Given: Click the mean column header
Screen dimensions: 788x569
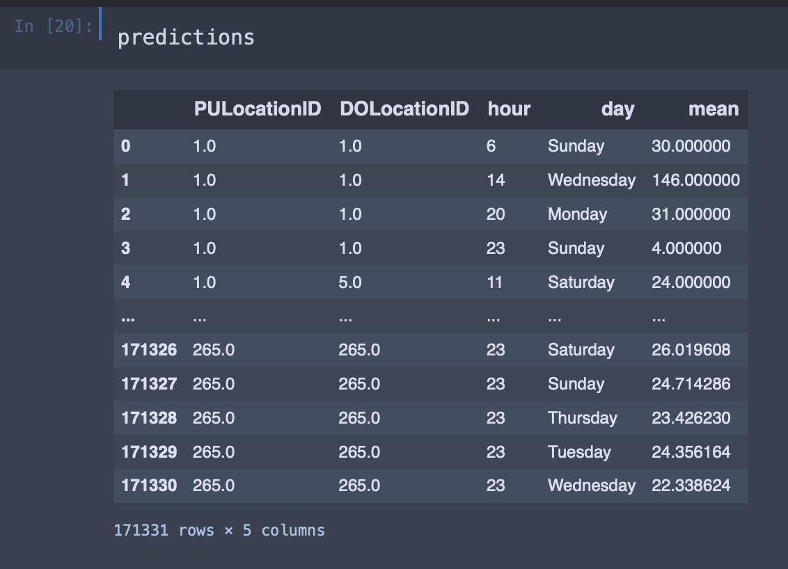Looking at the screenshot, I should pyautogui.click(x=713, y=109).
